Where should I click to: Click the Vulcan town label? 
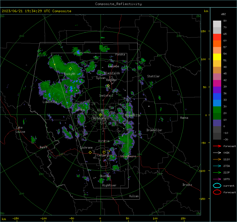tap(134, 196)
